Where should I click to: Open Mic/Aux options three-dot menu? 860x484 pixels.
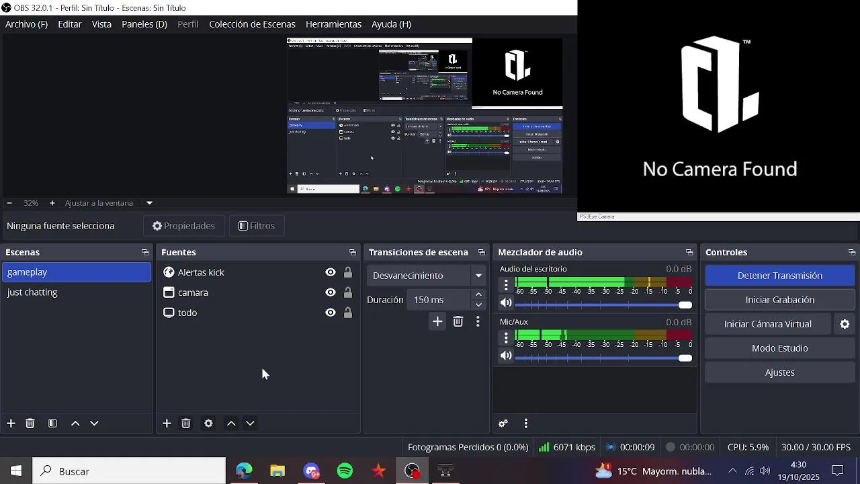point(506,337)
